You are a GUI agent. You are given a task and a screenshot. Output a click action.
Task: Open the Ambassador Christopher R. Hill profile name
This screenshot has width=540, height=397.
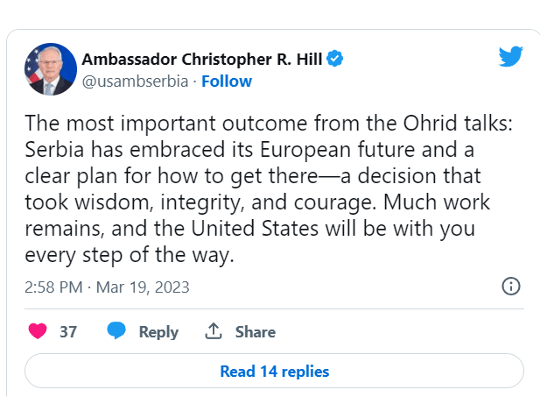click(202, 59)
